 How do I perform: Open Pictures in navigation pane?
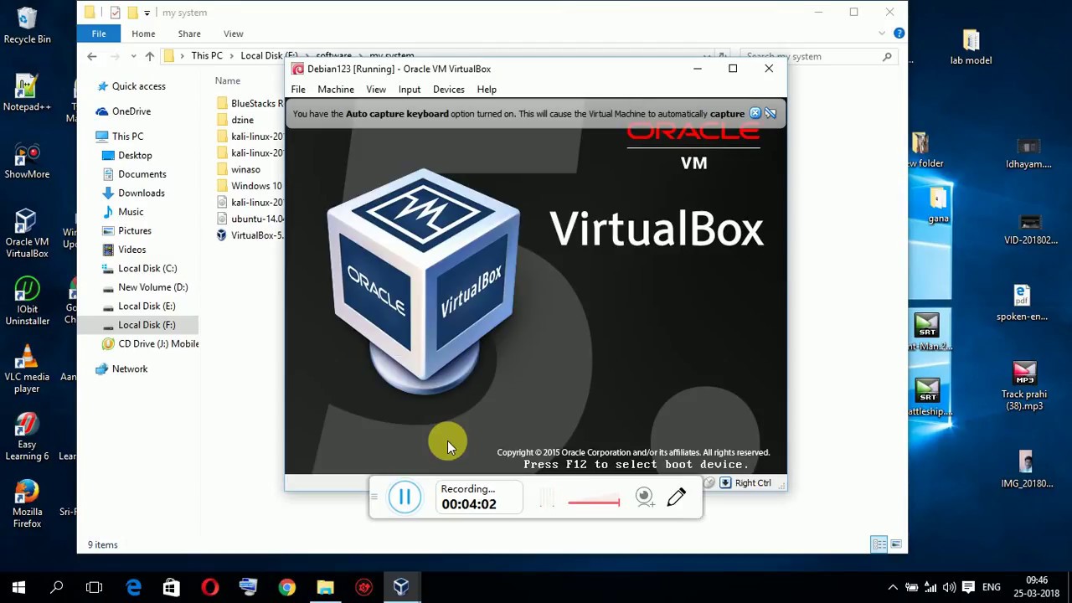[134, 231]
